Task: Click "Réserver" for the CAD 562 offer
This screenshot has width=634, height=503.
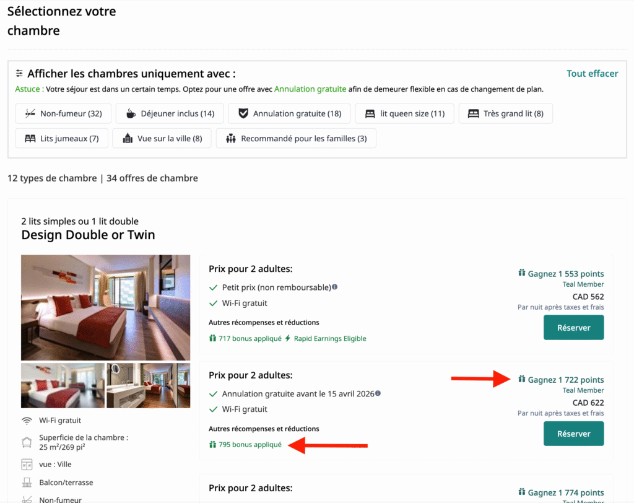Action: click(573, 328)
